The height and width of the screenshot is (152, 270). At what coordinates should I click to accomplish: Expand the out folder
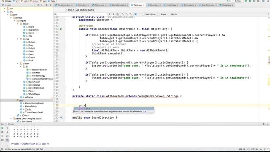coord(5,8)
